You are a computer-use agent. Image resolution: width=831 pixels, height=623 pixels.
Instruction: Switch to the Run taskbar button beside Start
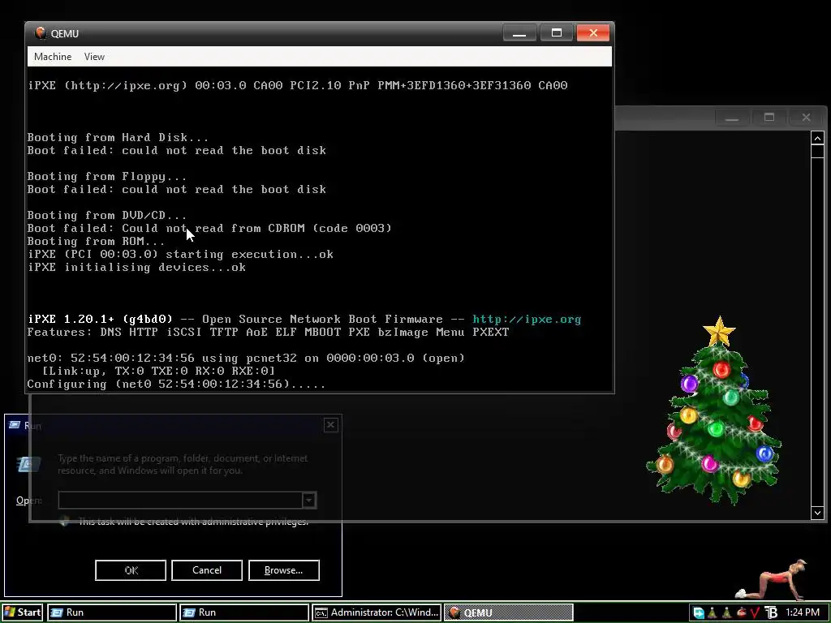pyautogui.click(x=112, y=612)
